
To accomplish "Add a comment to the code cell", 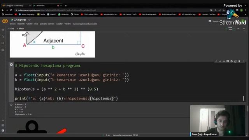I will 228,61.
